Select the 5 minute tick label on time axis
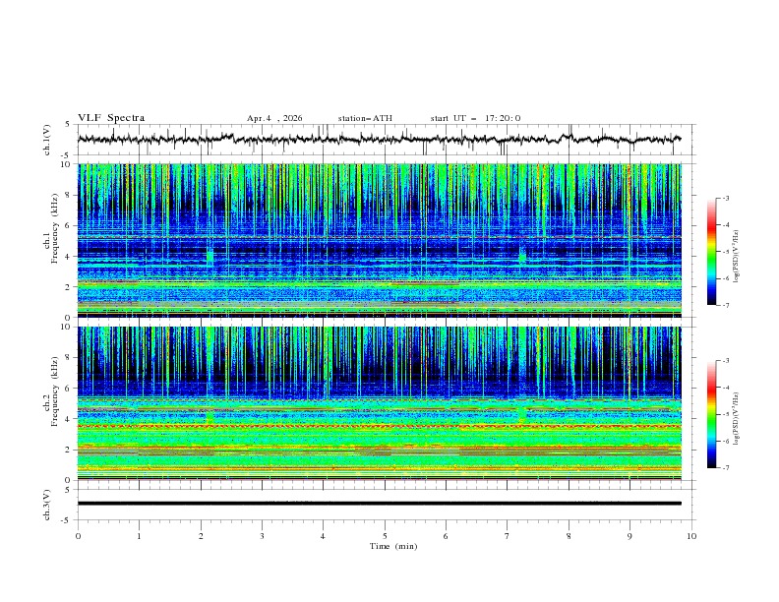Viewport: 779px width, 602px height. (385, 536)
